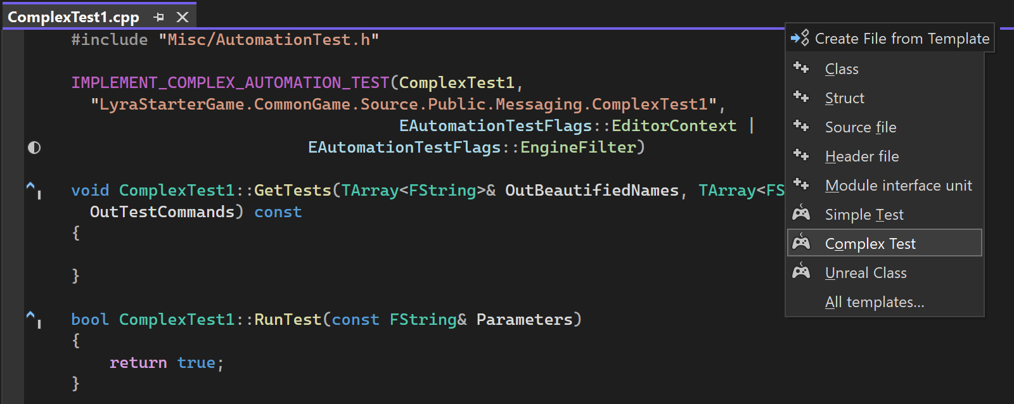This screenshot has width=1014, height=404.
Task: Click the Create File from Template label
Action: [x=901, y=39]
